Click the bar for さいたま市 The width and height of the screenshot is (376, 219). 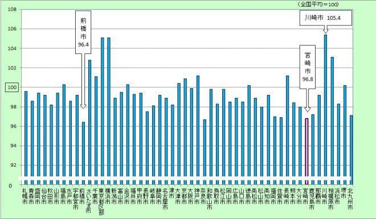[89, 122]
